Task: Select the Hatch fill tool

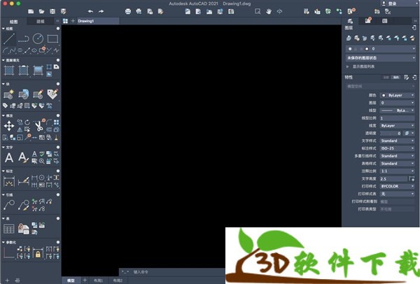Action: (9, 71)
